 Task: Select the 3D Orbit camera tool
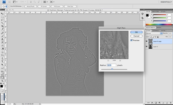coord(2,75)
